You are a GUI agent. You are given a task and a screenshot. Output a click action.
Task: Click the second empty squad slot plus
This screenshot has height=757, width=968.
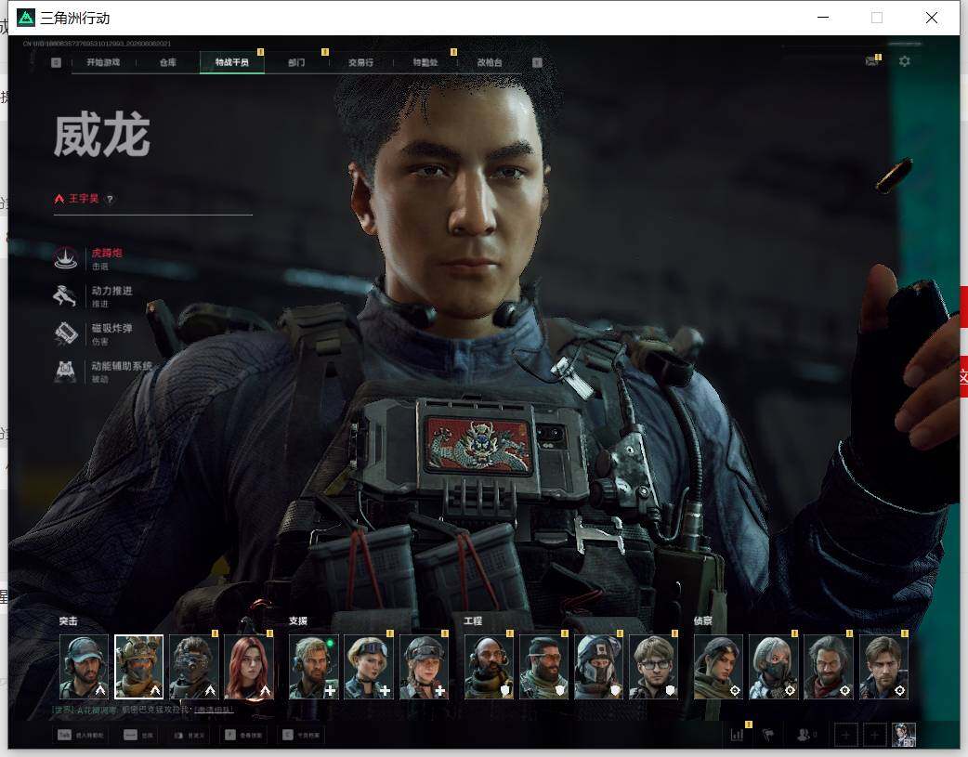[875, 735]
